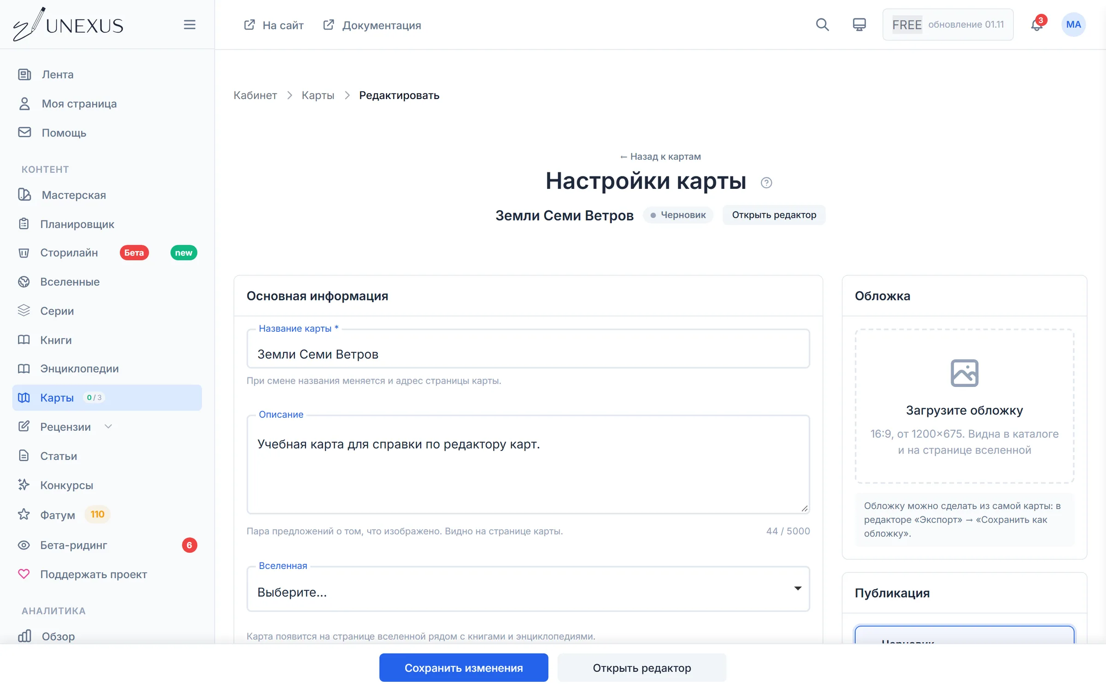Focus the Название карты input field

click(x=528, y=349)
